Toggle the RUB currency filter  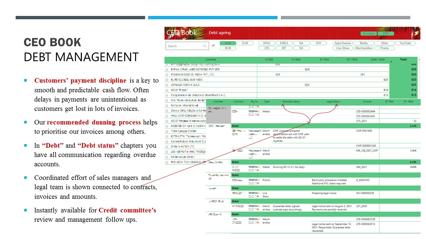[228, 48]
